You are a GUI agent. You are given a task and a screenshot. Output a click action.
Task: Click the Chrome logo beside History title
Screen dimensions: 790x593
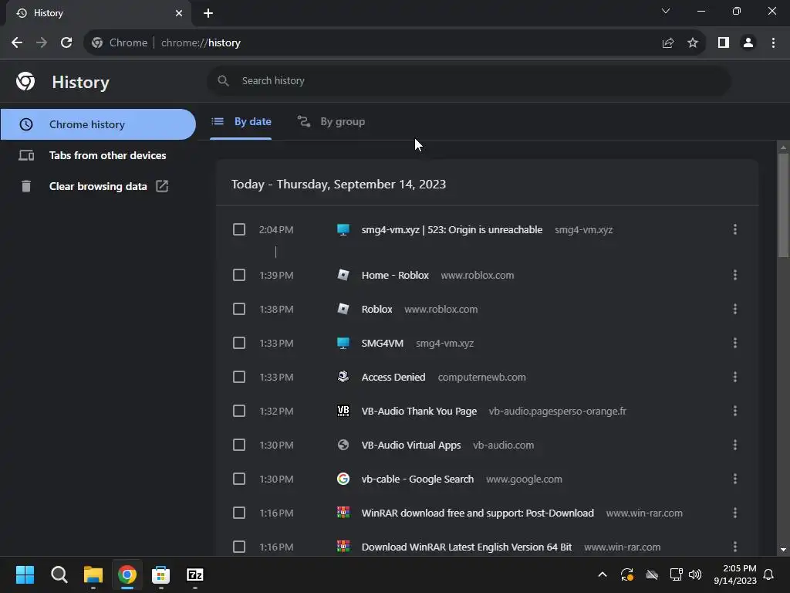click(25, 81)
